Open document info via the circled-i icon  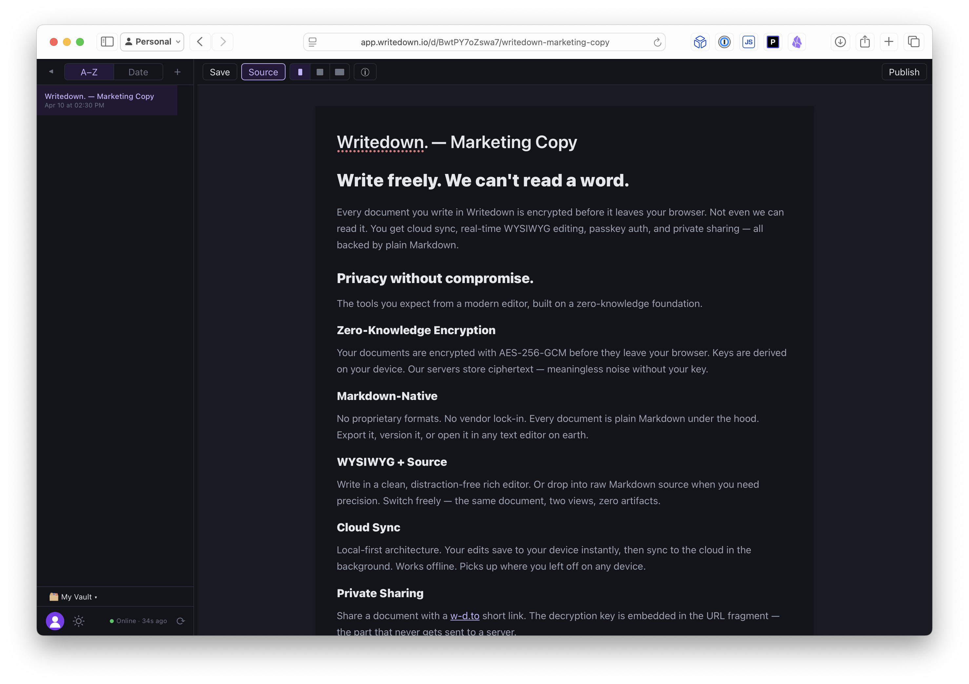coord(365,72)
